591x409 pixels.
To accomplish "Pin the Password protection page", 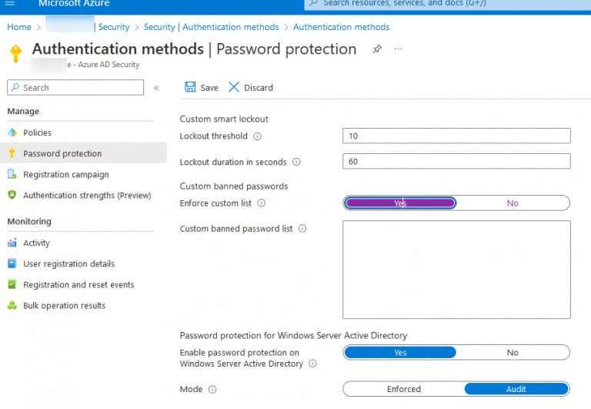I will coord(377,49).
